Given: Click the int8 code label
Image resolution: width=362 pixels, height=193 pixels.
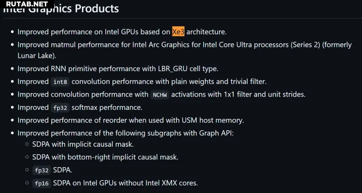Looking at the screenshot, I should [x=60, y=82].
